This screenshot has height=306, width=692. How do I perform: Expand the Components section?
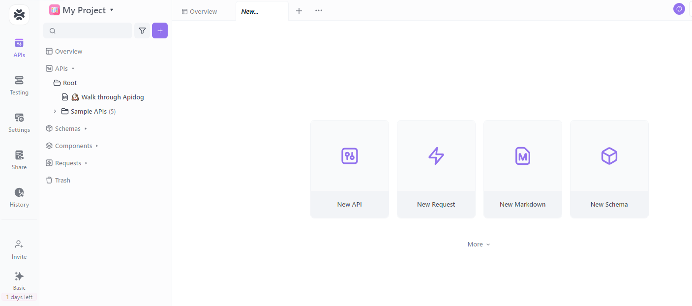coord(97,146)
